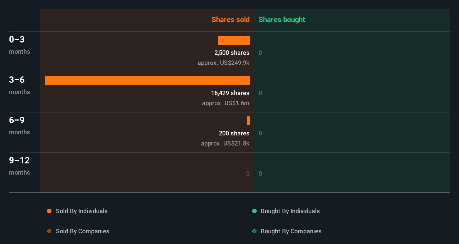This screenshot has width=459, height=244.
Task: Click the approx. US$21.8k amount
Action: (x=225, y=143)
